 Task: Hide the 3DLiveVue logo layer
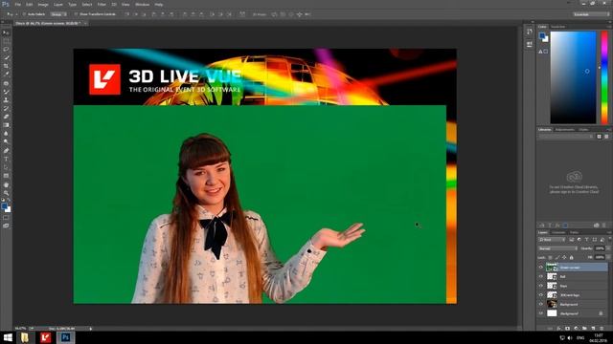click(x=541, y=295)
